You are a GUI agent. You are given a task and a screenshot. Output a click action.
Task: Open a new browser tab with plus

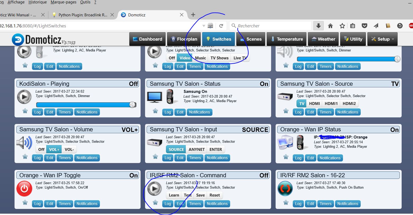193,15
